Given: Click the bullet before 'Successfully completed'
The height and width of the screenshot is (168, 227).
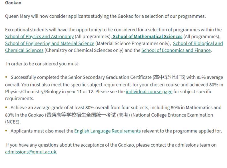Looking at the screenshot, I should [7, 77].
